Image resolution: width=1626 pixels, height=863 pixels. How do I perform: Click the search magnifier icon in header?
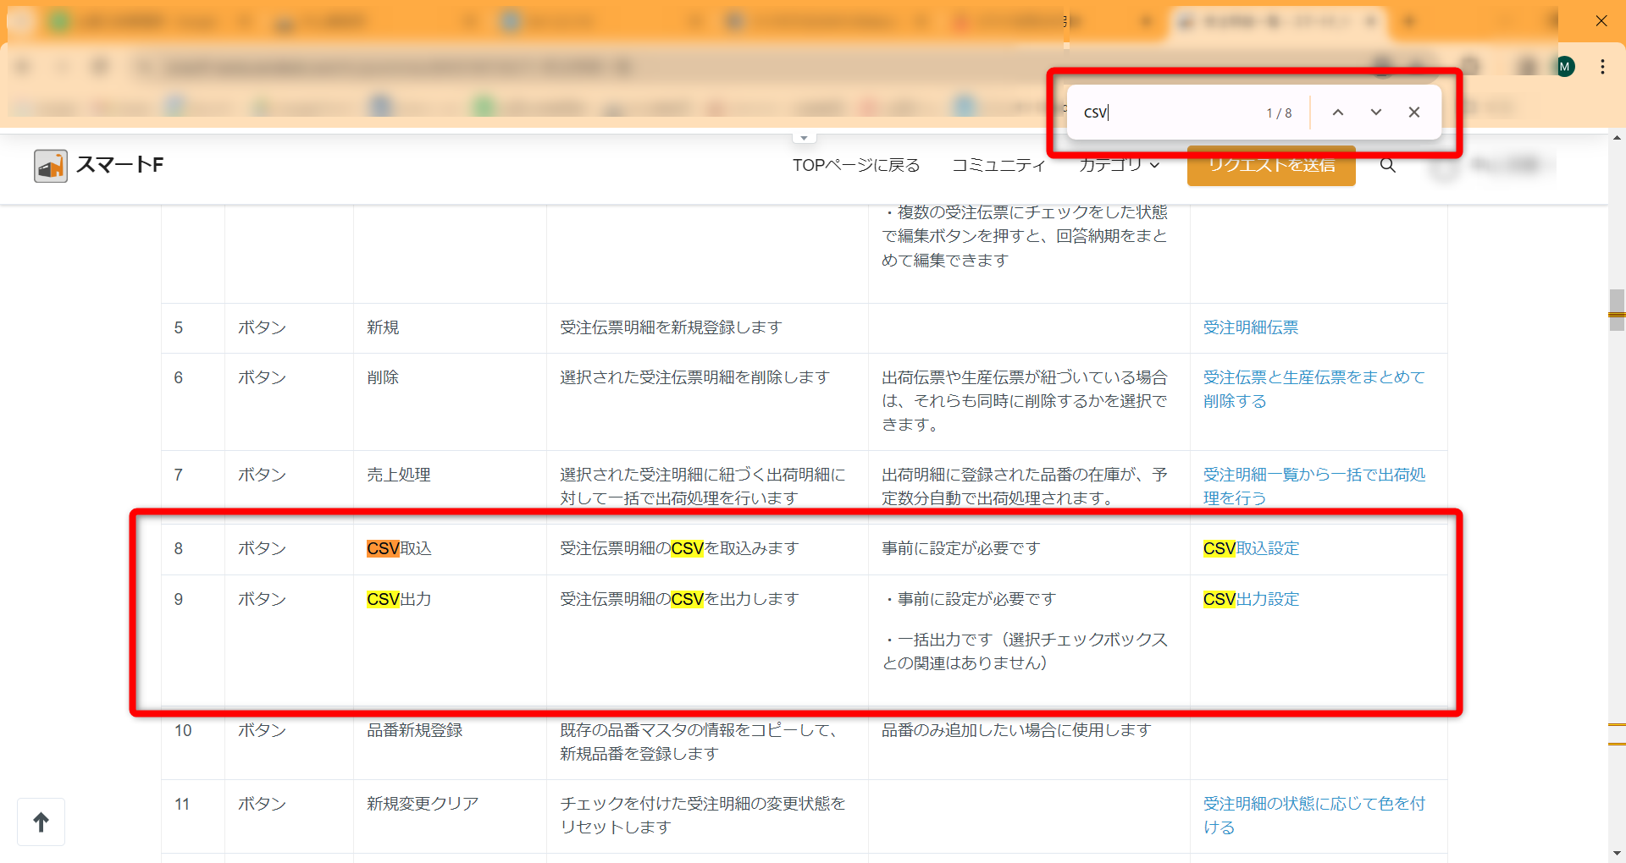tap(1387, 165)
